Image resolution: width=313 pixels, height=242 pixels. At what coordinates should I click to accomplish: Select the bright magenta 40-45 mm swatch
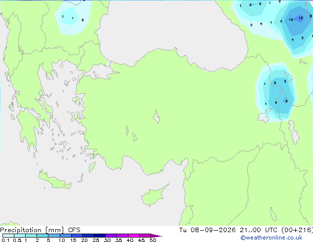(134, 236)
